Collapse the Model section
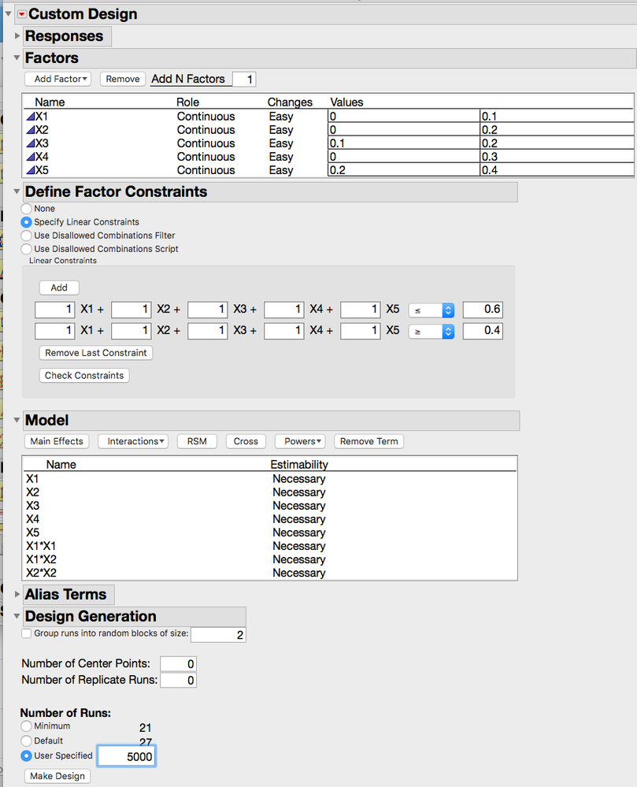Image resolution: width=637 pixels, height=787 pixels. coord(17,420)
